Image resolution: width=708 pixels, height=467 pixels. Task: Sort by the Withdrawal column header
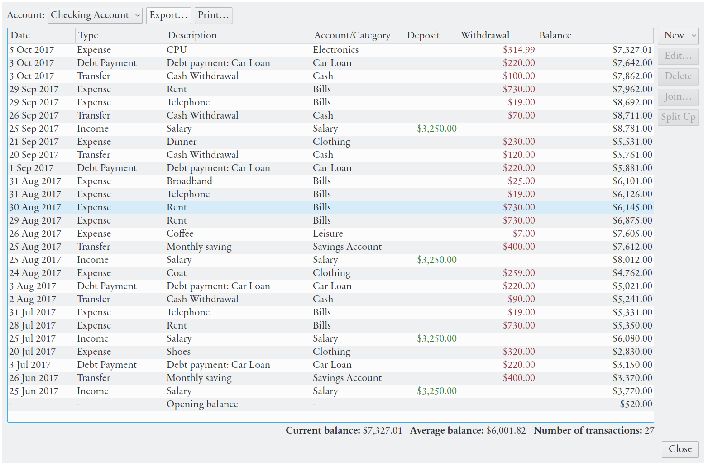[496, 36]
